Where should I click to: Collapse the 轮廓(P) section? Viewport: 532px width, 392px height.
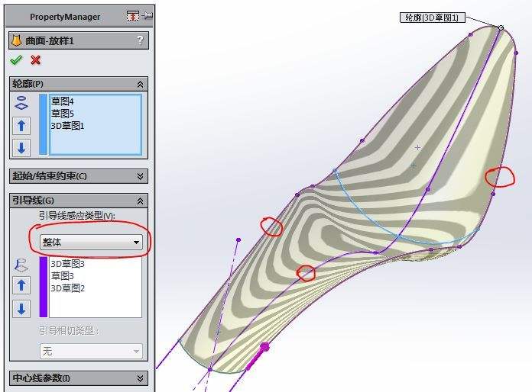pyautogui.click(x=140, y=85)
